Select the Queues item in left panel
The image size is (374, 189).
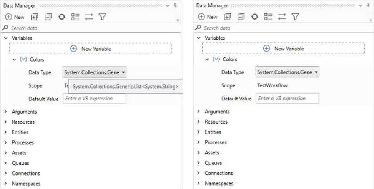(20, 163)
